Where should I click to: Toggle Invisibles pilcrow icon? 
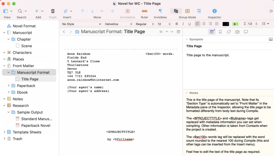point(160,11)
